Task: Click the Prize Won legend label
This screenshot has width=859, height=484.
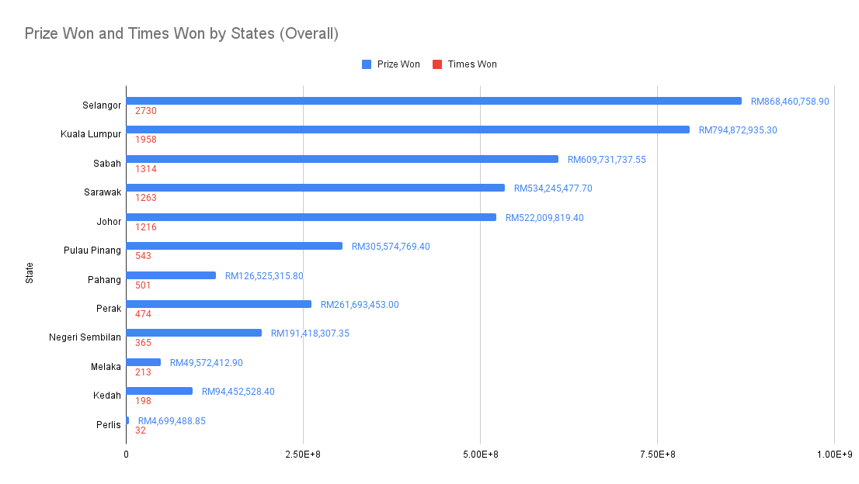Action: pos(398,64)
